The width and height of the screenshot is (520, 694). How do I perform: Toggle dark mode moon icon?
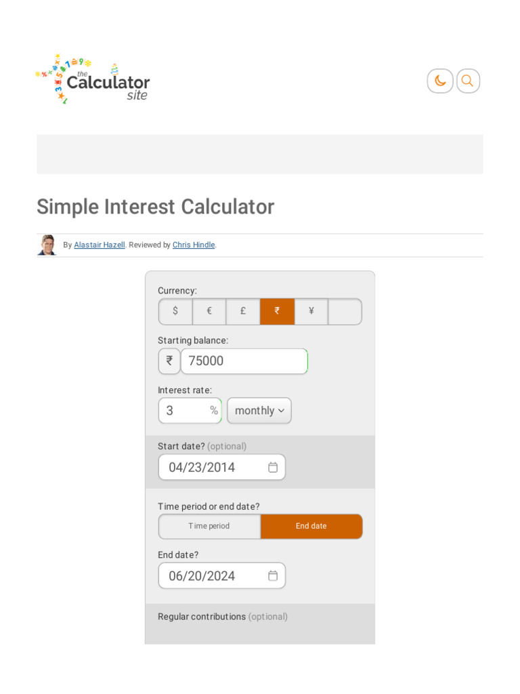coord(440,81)
